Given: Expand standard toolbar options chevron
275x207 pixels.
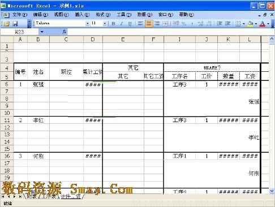Looking at the screenshot, I should (29, 24).
